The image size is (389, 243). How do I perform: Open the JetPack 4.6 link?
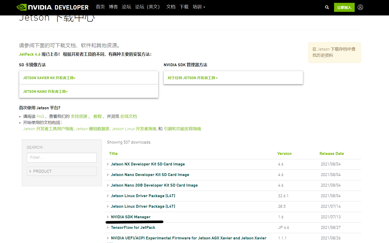30,54
